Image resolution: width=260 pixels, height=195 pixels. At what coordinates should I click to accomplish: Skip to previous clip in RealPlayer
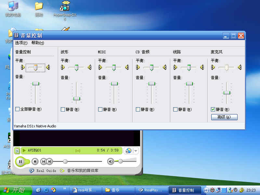[x=44, y=161]
